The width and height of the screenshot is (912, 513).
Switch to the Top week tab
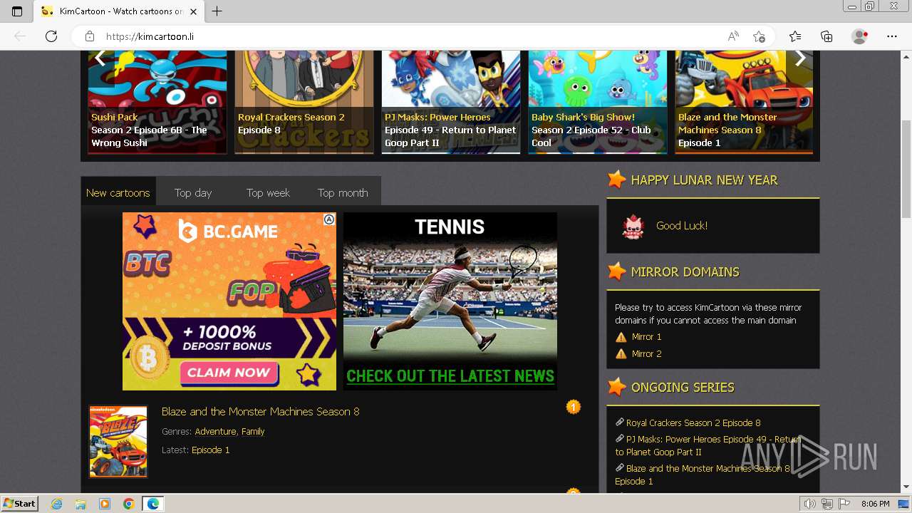268,192
